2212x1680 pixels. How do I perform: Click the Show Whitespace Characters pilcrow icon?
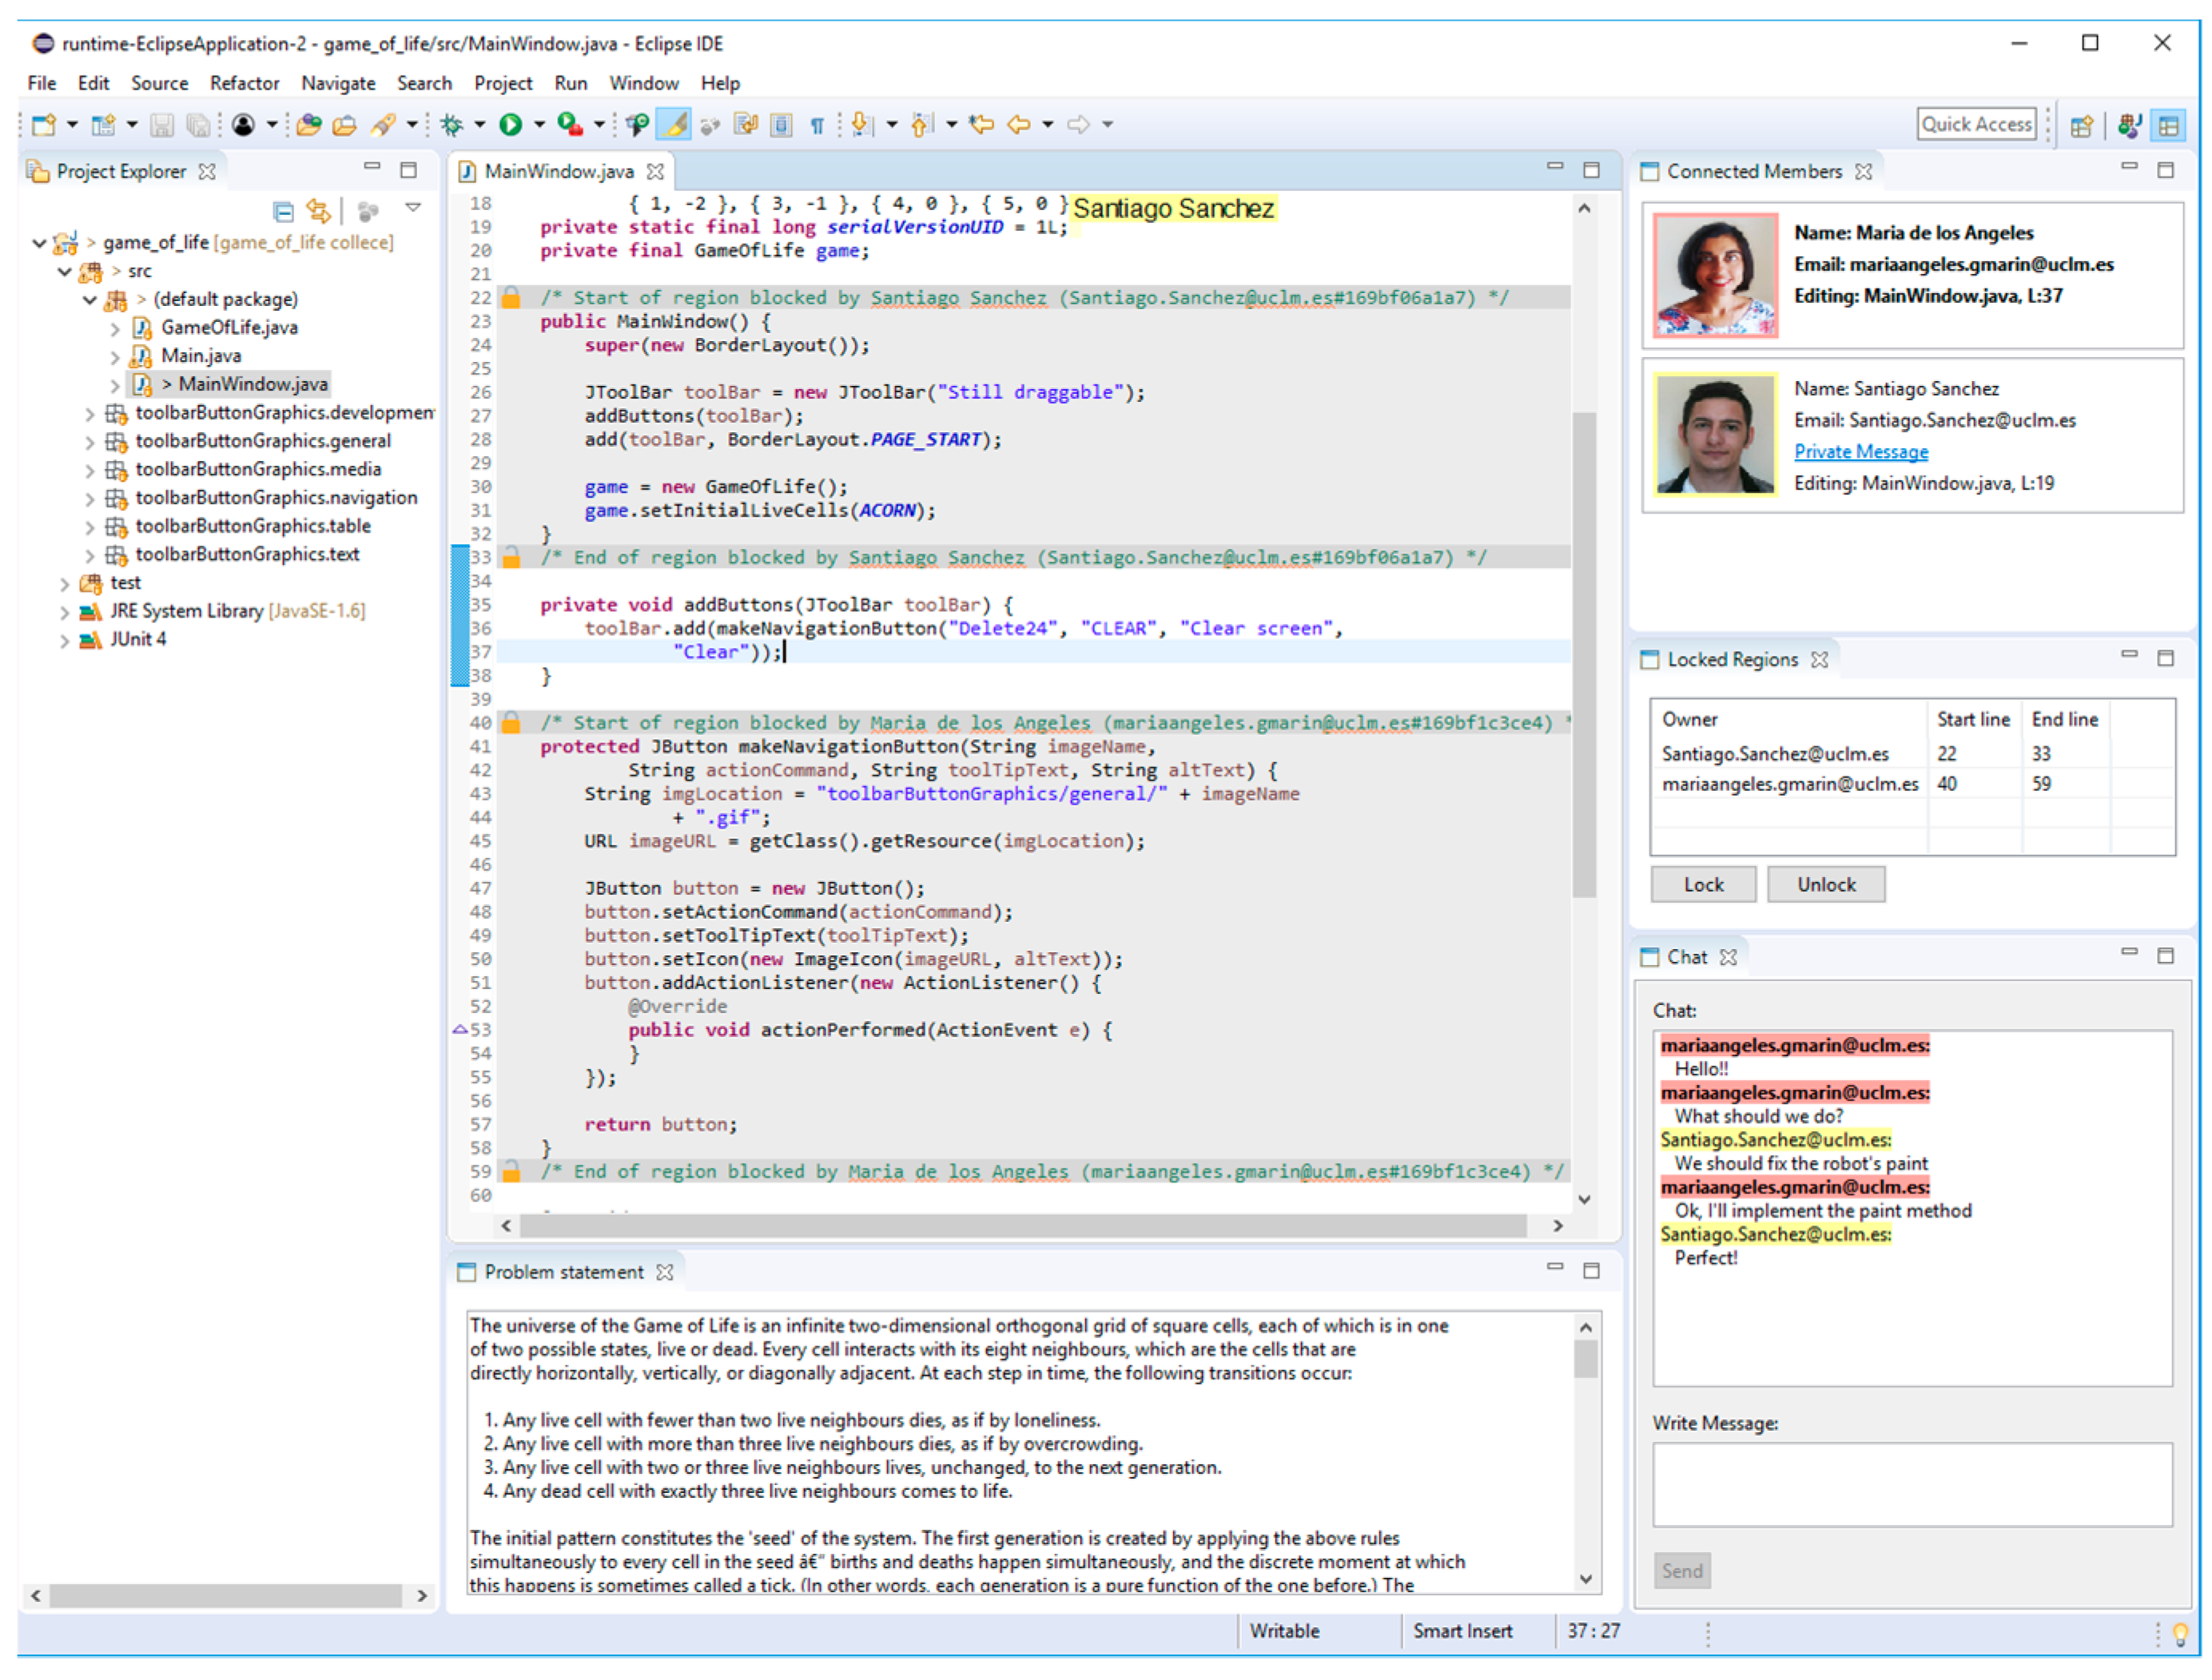[818, 125]
